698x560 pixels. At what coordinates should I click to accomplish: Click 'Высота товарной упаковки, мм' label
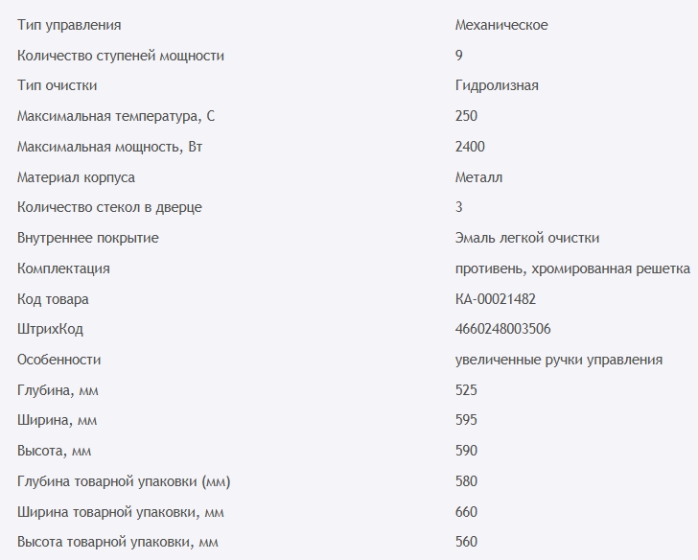pos(118,542)
